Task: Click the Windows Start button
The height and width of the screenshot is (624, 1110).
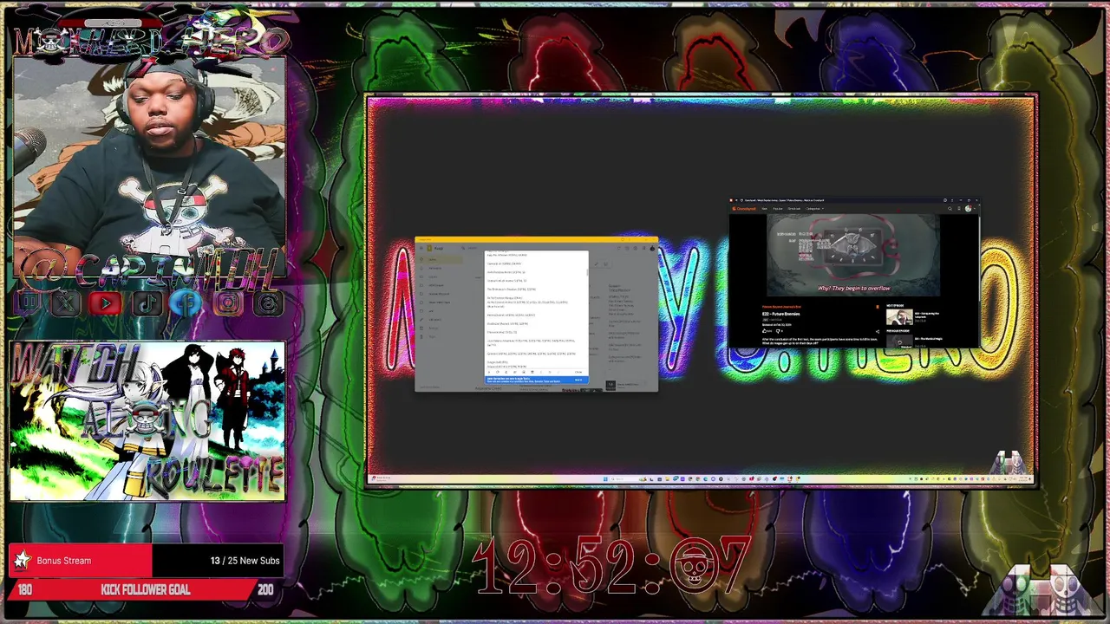Action: (606, 478)
